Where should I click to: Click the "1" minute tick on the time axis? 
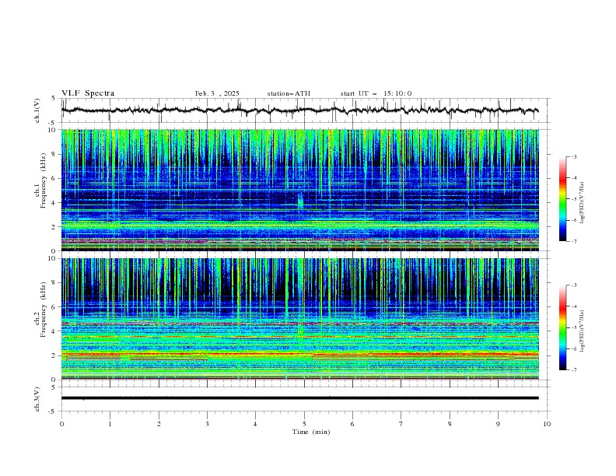click(110, 424)
